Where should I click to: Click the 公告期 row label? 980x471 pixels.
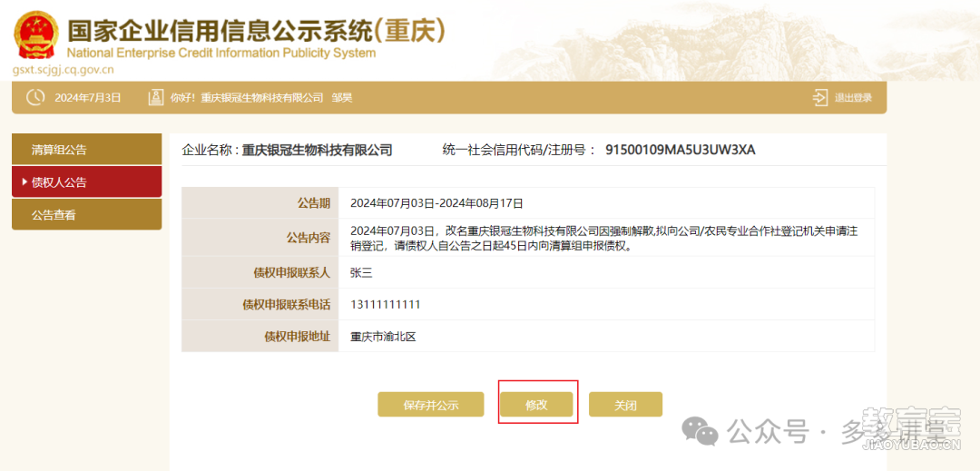[314, 203]
